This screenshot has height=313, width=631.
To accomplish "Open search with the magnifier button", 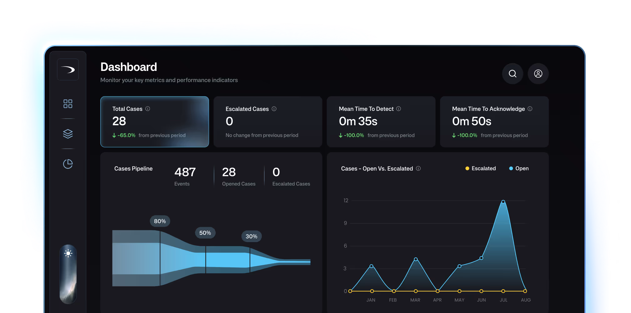I will pyautogui.click(x=513, y=74).
